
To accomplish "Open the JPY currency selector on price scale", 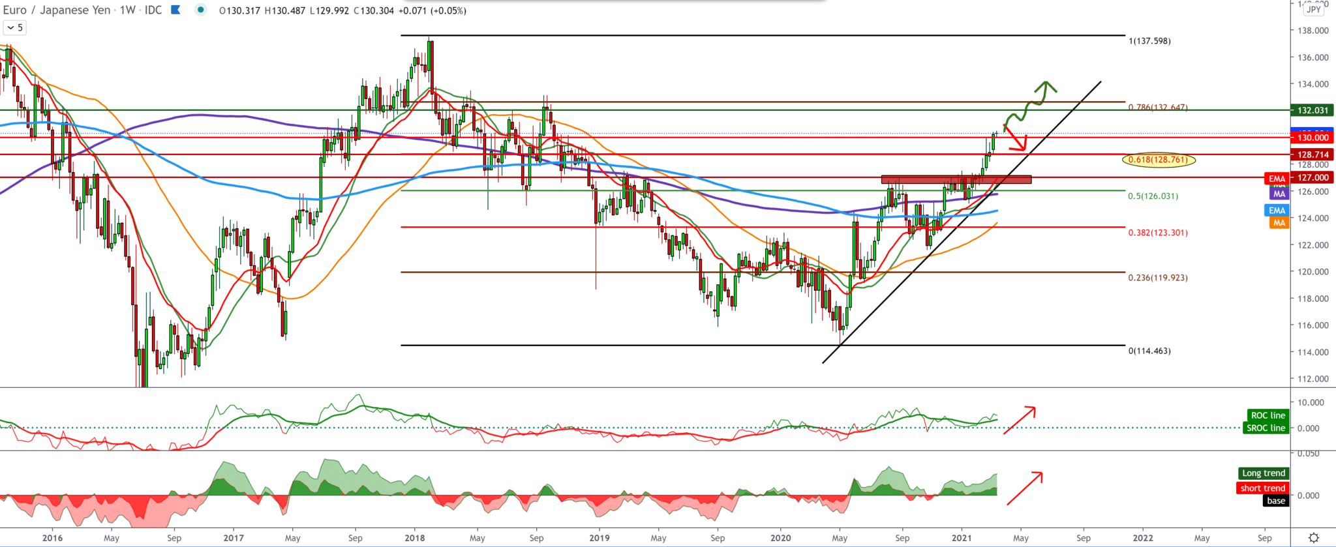I will point(1314,9).
